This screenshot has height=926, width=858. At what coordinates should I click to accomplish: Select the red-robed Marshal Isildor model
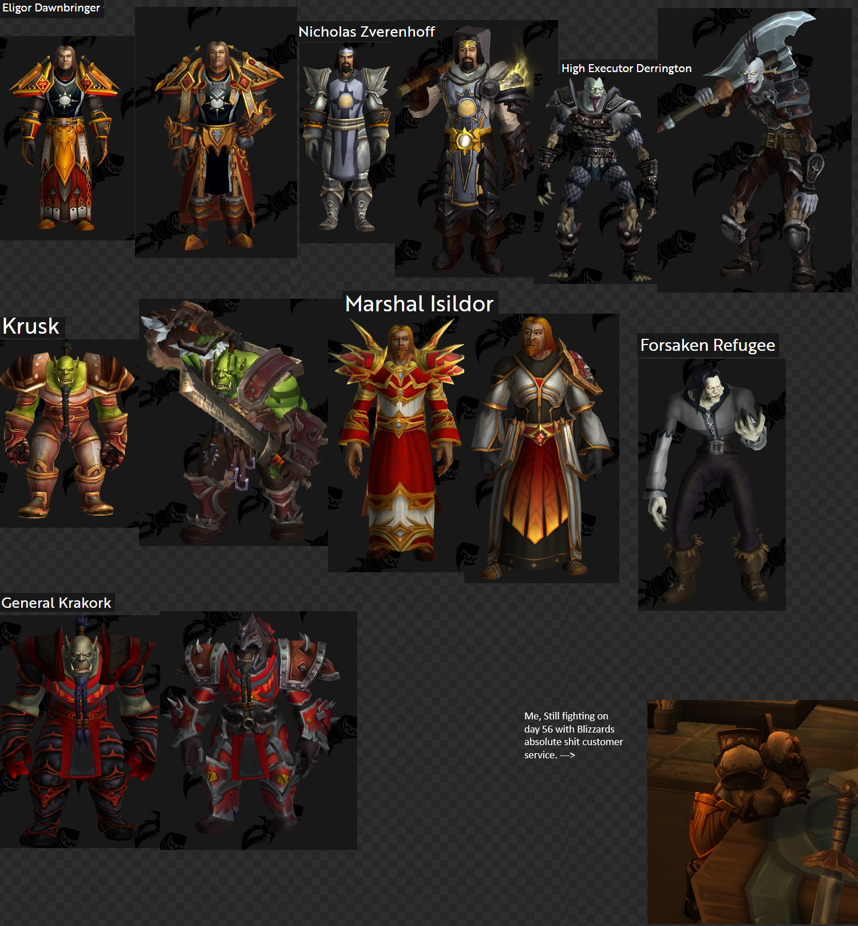click(x=401, y=441)
